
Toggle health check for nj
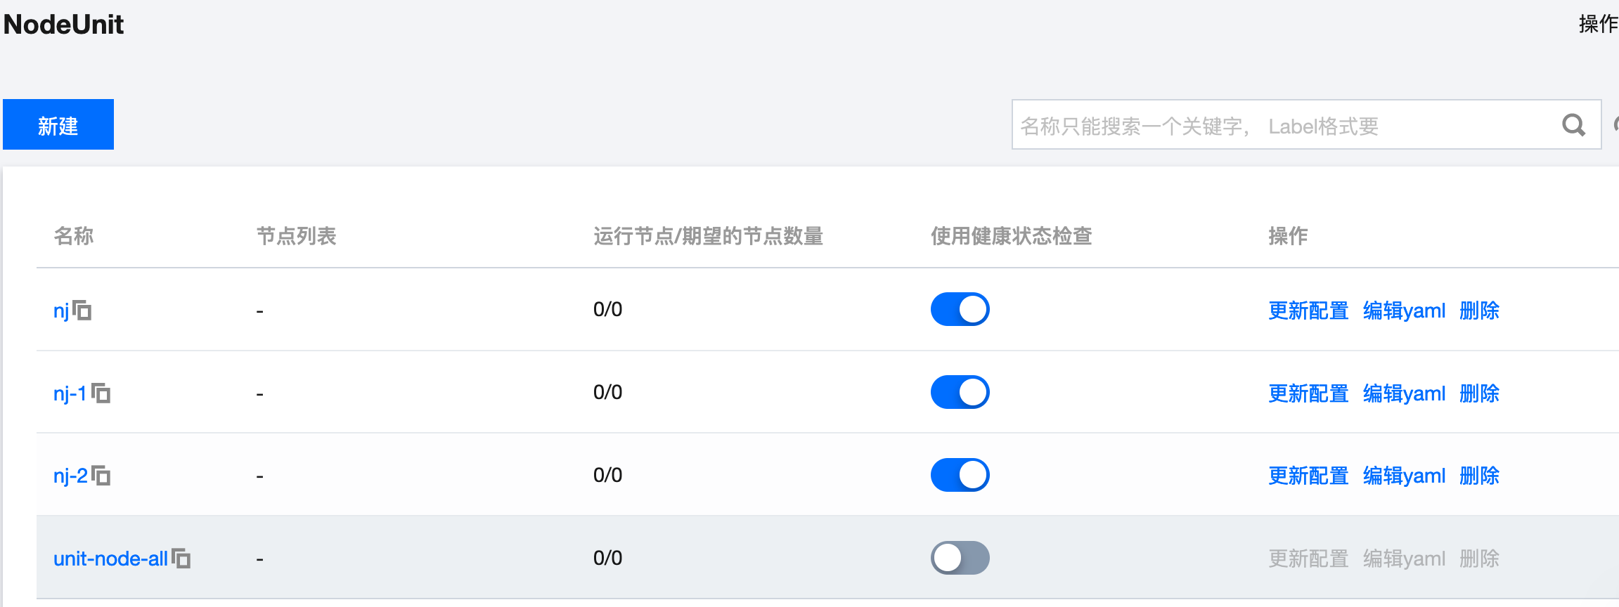click(960, 309)
